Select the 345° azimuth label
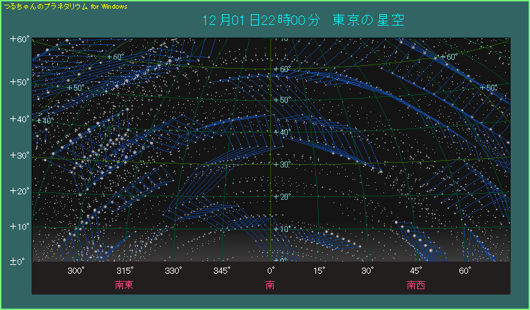The image size is (530, 310). (222, 270)
